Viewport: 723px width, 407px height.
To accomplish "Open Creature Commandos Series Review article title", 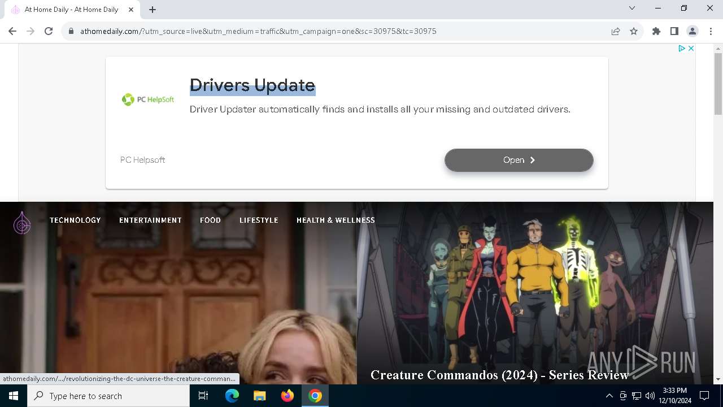I will (499, 375).
